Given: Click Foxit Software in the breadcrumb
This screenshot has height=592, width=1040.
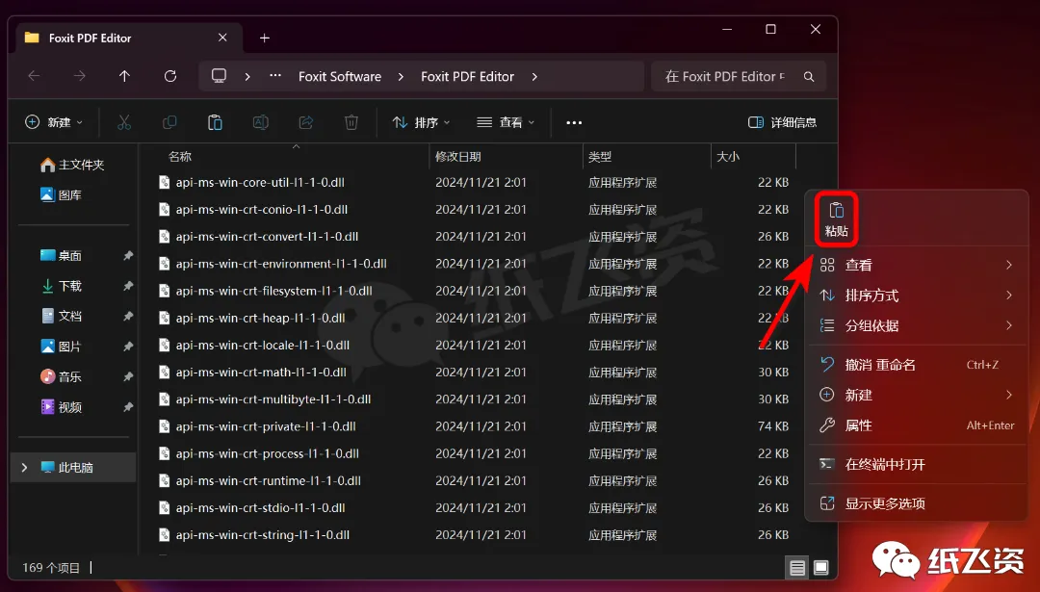Looking at the screenshot, I should (340, 77).
